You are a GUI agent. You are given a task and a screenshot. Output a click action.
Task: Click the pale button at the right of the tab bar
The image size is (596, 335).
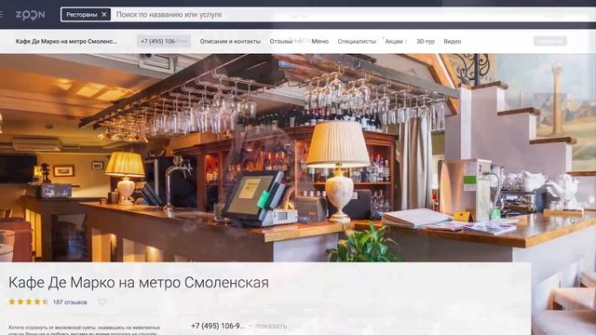pos(550,41)
